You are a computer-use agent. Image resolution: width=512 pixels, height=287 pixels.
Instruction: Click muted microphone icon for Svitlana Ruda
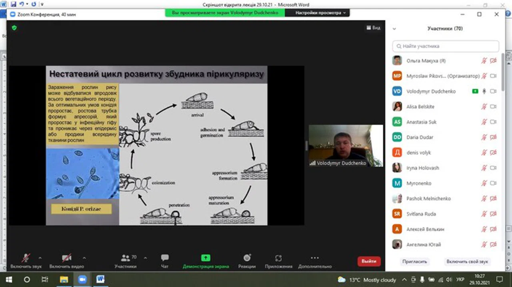point(484,214)
